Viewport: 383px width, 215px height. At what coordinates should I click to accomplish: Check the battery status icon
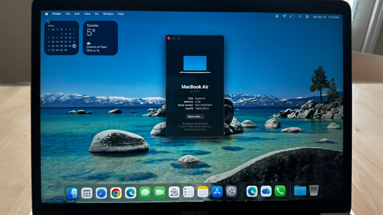pos(292,16)
